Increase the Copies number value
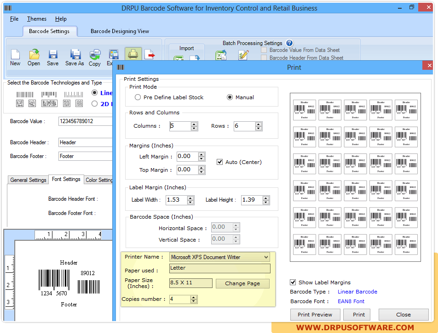The height and width of the screenshot is (333, 438). [x=193, y=298]
